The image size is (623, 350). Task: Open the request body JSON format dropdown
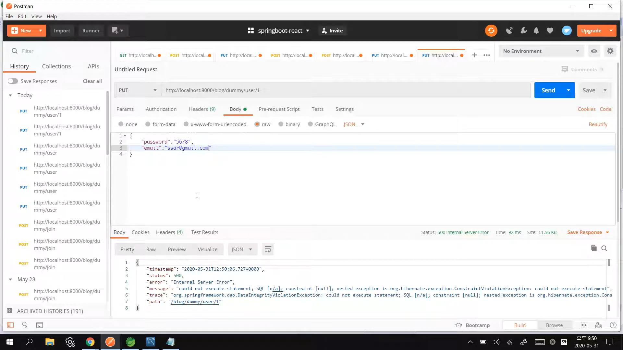pyautogui.click(x=354, y=124)
